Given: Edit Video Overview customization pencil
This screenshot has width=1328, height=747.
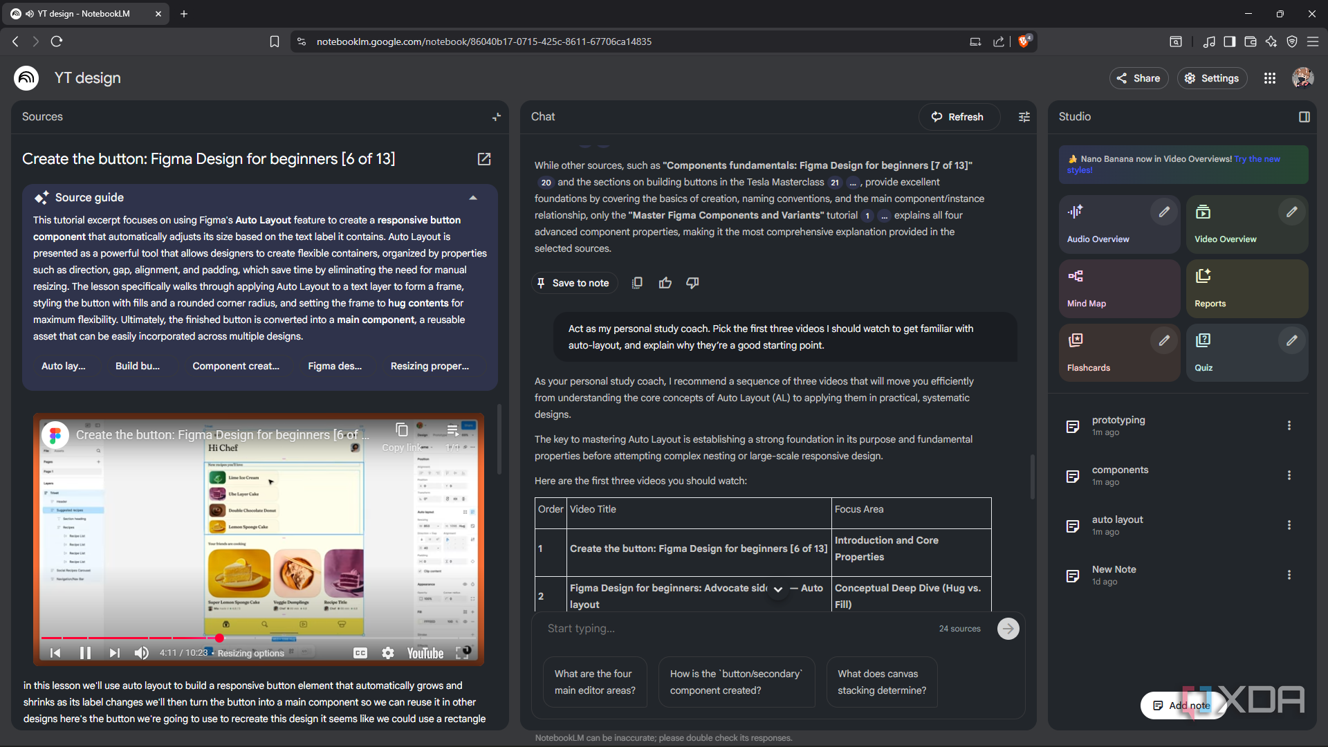Looking at the screenshot, I should coord(1291,212).
